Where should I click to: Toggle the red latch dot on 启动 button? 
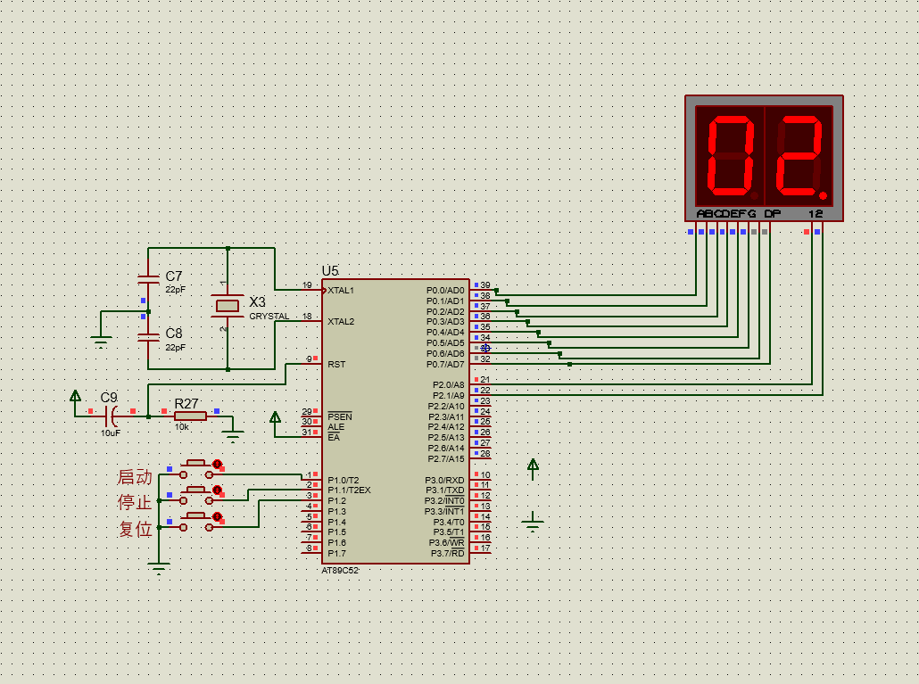click(218, 465)
